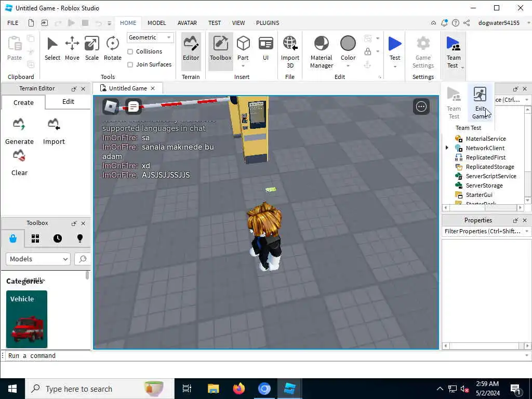Viewport: 532px width, 399px height.
Task: Click the Explorer vertical scrollbar
Action: (x=528, y=154)
